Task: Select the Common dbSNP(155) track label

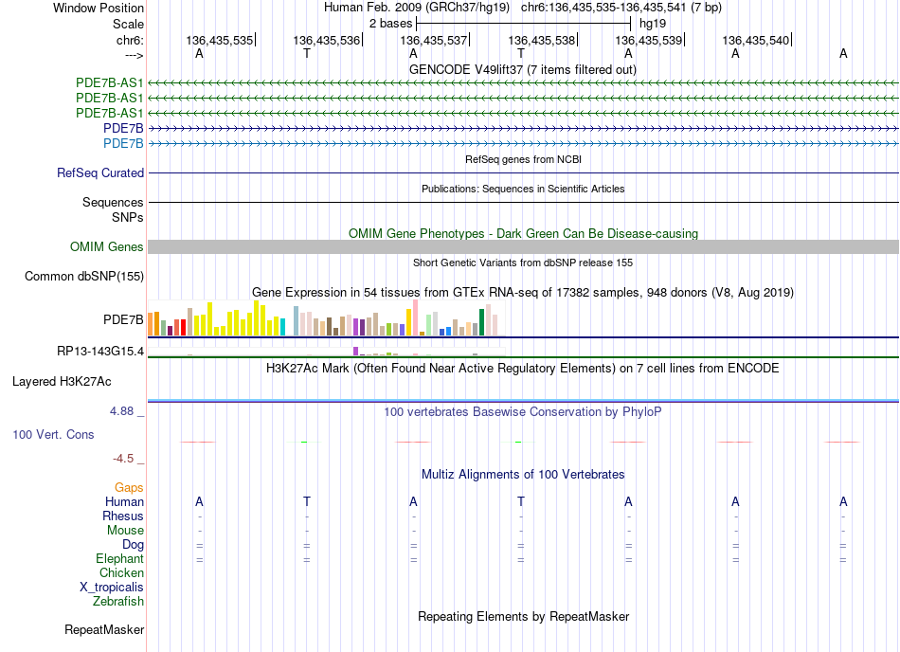Action: 84,276
